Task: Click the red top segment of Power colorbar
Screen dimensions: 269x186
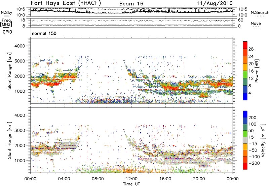Action: [x=245, y=45]
